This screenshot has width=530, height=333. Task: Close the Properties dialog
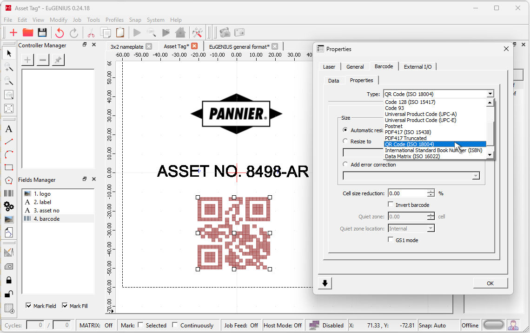506,49
